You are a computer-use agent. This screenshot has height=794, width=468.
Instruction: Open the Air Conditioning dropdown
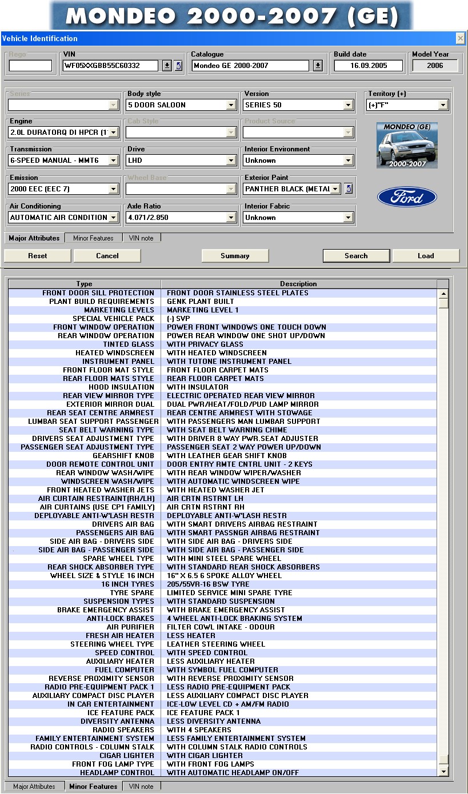pos(113,218)
